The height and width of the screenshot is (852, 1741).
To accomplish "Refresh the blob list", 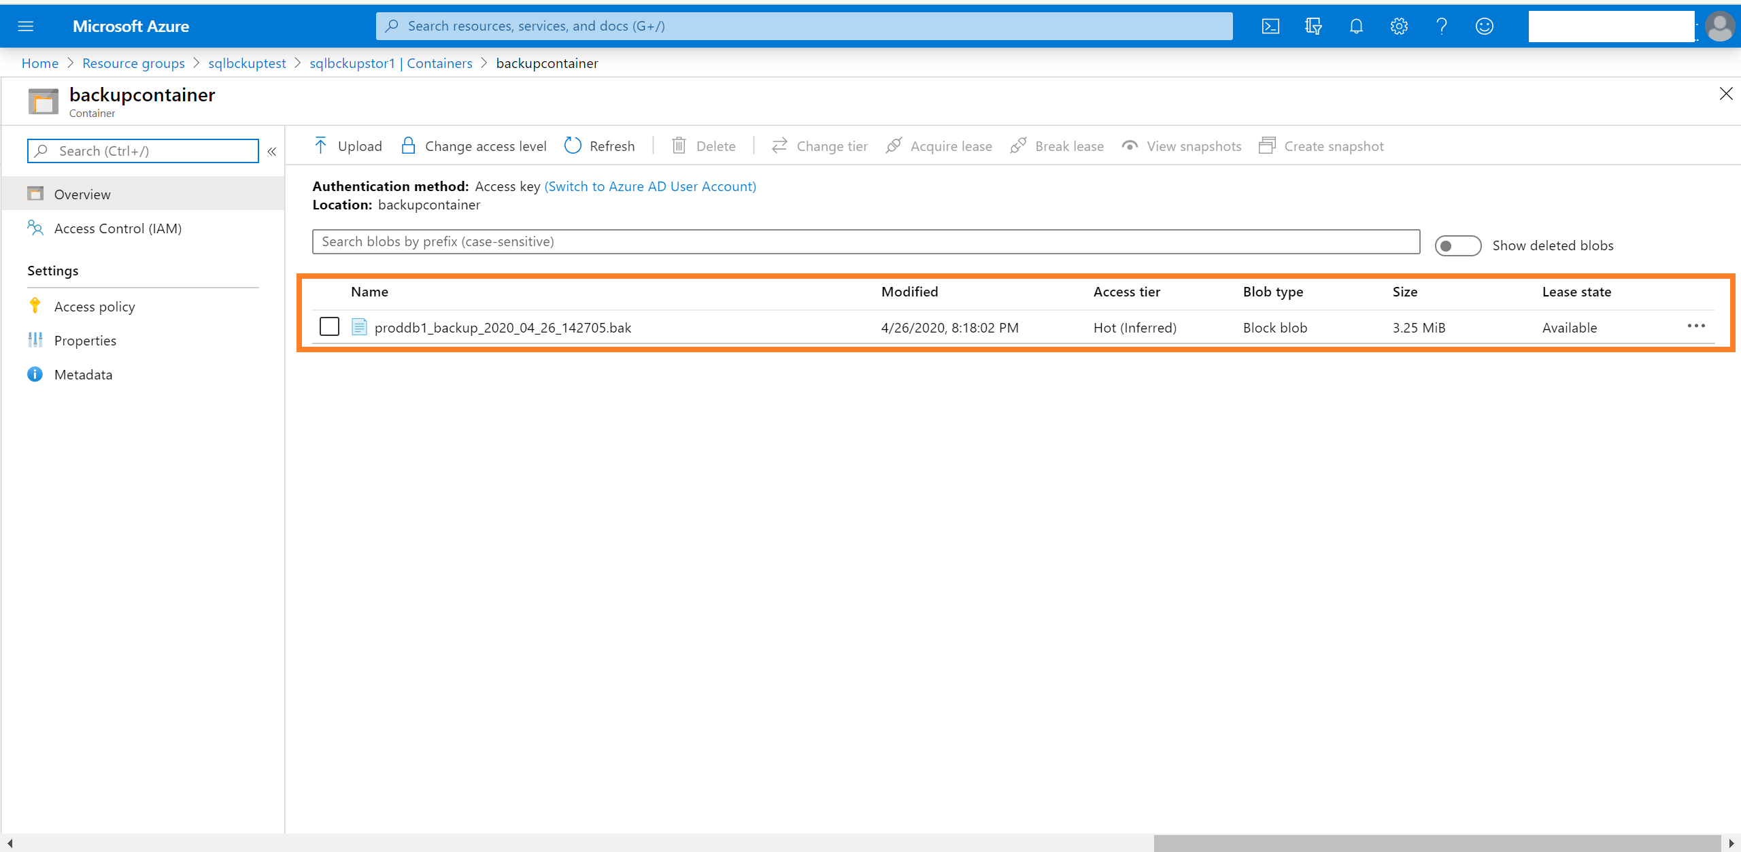I will pos(600,146).
